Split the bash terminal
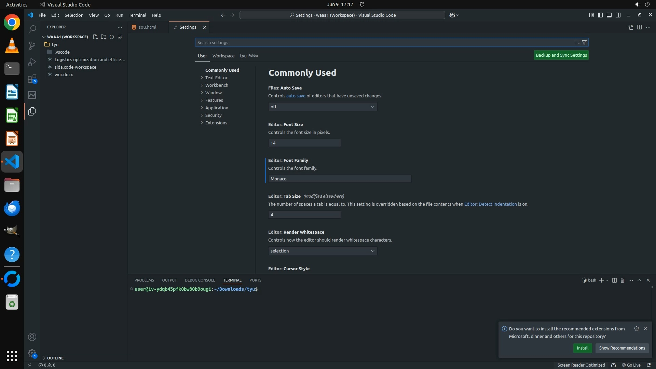 [614, 280]
